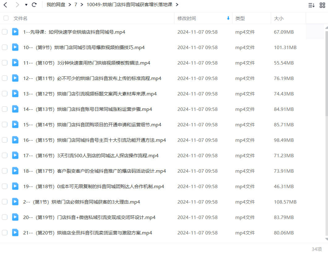Check the box for 19--(第18节) file
This screenshot has height=253, width=328.
point(5,186)
